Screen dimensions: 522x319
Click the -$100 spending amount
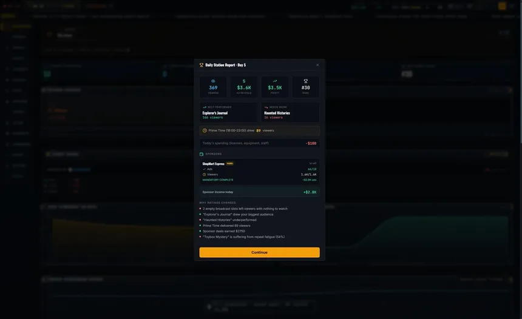click(x=311, y=143)
